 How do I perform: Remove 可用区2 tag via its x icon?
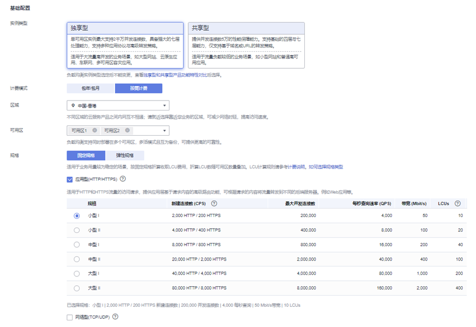[128, 130]
